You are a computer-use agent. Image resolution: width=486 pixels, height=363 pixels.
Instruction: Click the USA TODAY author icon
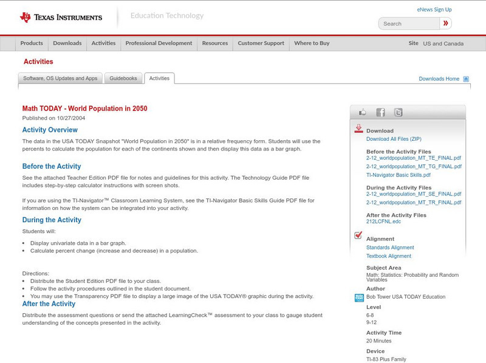click(x=359, y=297)
